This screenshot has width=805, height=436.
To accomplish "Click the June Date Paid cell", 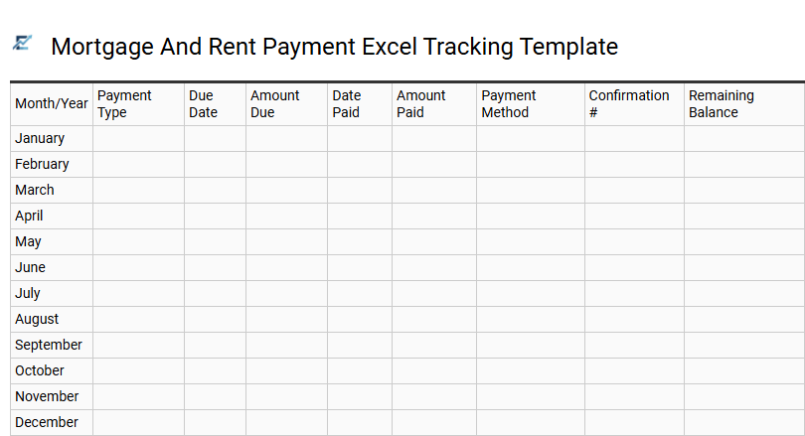I will pyautogui.click(x=360, y=268).
